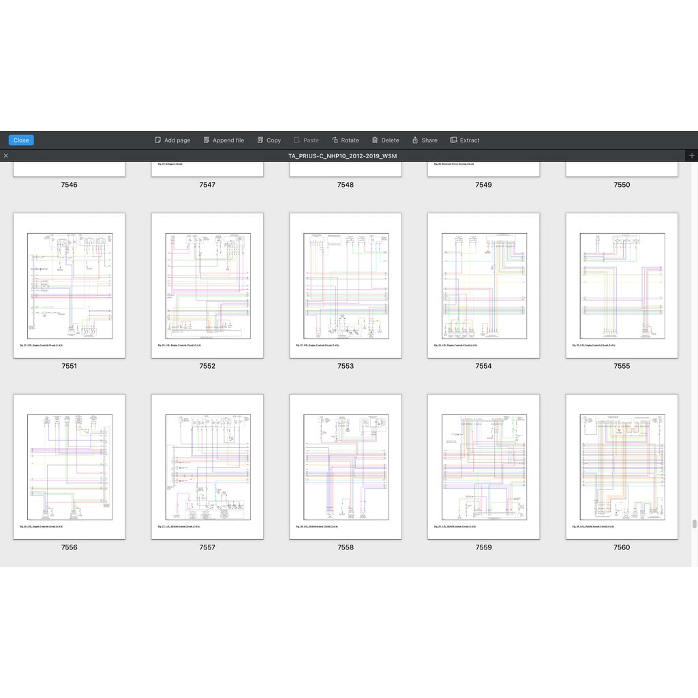Select page 7553 thumbnail
Screen dimensions: 698x698
click(x=346, y=285)
